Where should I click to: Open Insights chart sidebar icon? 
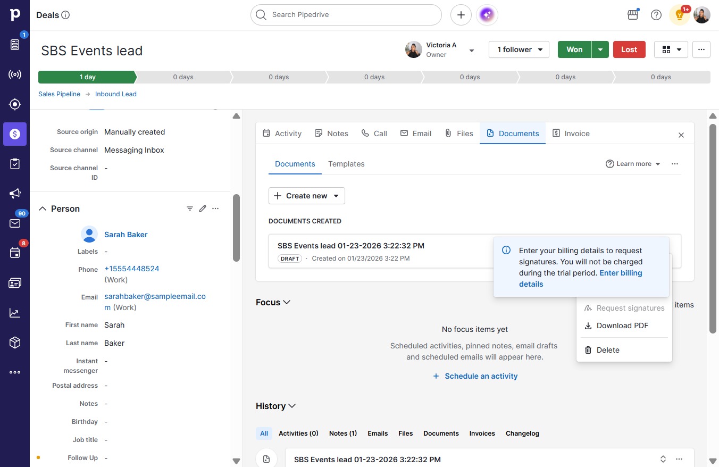click(x=15, y=313)
